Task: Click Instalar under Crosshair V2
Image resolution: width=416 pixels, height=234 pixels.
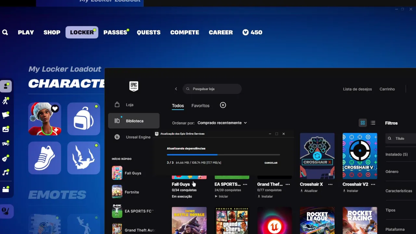Action: (x=350, y=191)
